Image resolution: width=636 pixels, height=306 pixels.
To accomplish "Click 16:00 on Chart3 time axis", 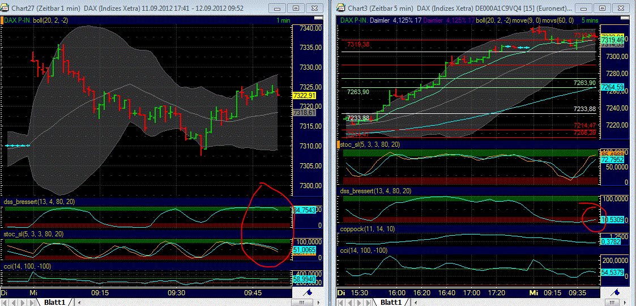I will tap(396, 292).
